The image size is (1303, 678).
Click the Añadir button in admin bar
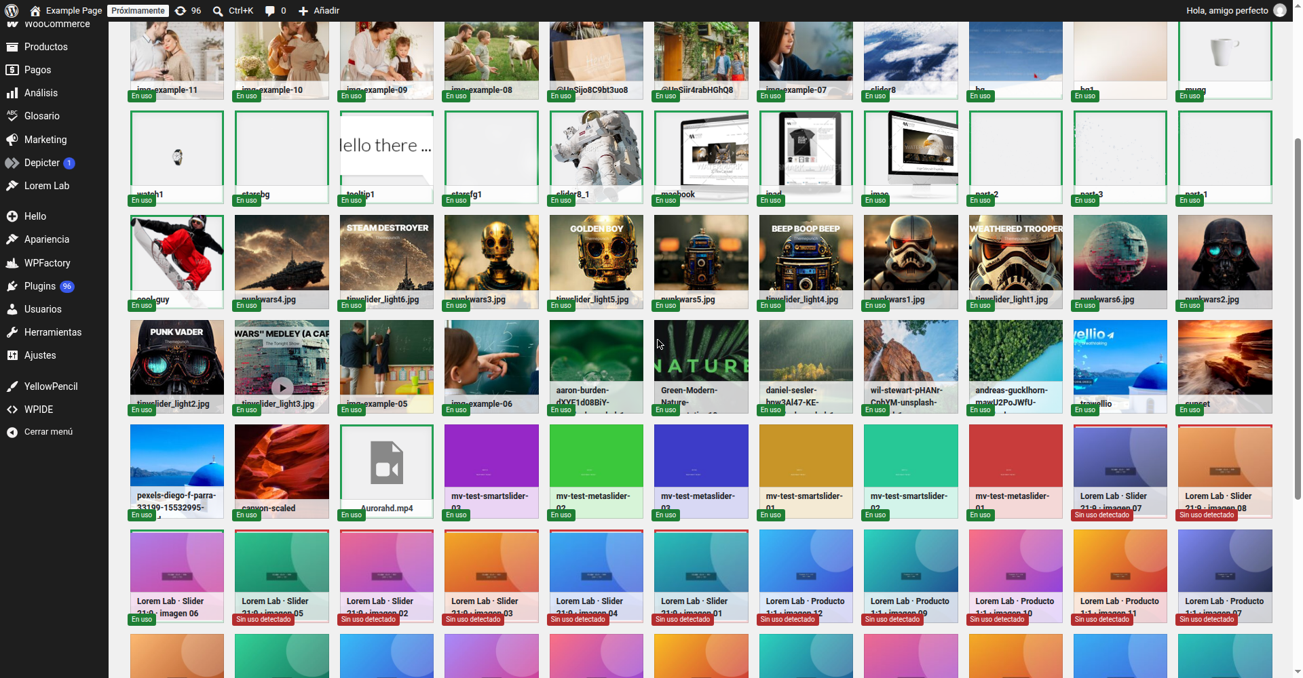pyautogui.click(x=319, y=11)
